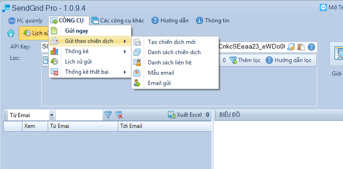Open the CÔNG CỤ menu
The height and width of the screenshot is (169, 343).
coord(69,21)
